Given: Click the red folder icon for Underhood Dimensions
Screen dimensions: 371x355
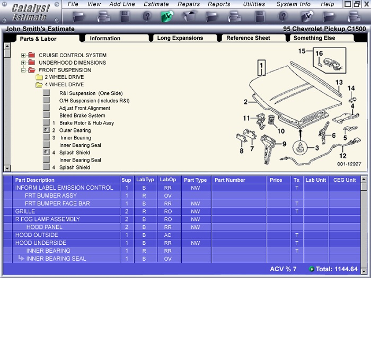Looking at the screenshot, I should point(31,63).
